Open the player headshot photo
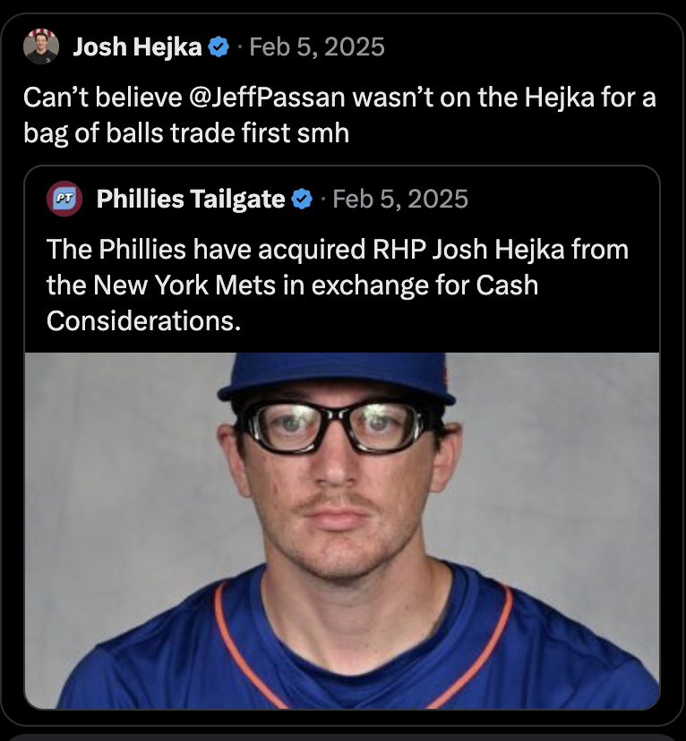Screen dimensions: 686x741 [342, 530]
